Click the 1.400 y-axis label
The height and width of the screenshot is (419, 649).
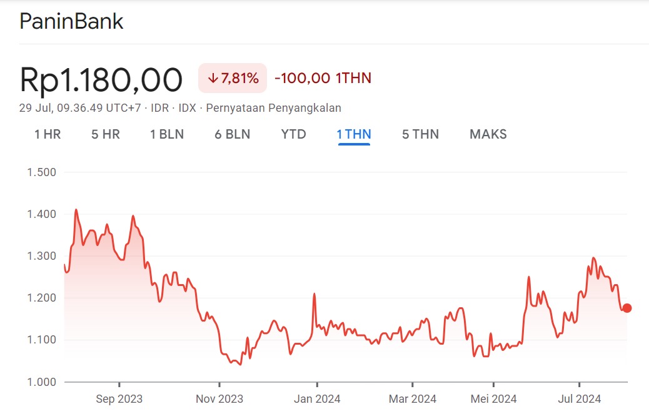(x=41, y=214)
